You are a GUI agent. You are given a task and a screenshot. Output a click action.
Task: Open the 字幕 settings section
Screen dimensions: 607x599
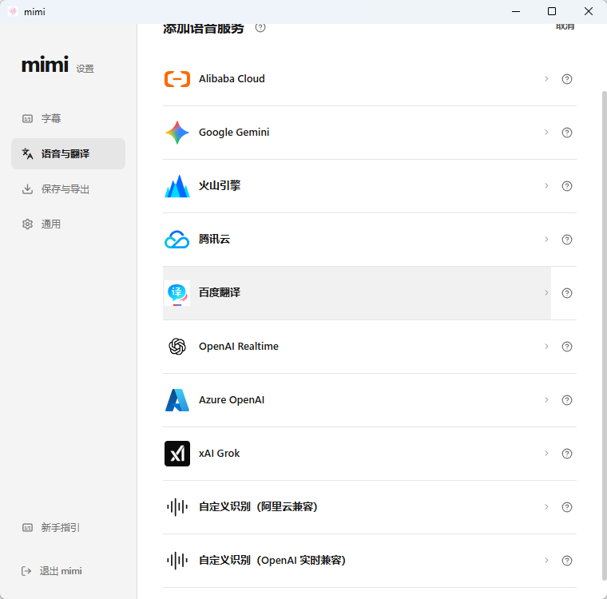pyautogui.click(x=68, y=118)
